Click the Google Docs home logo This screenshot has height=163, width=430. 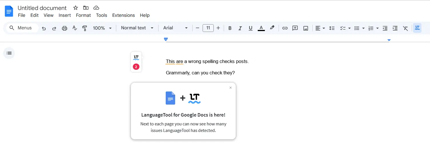9,11
